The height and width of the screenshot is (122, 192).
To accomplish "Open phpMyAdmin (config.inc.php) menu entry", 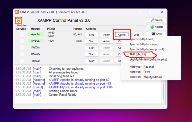I will pos(148,60).
